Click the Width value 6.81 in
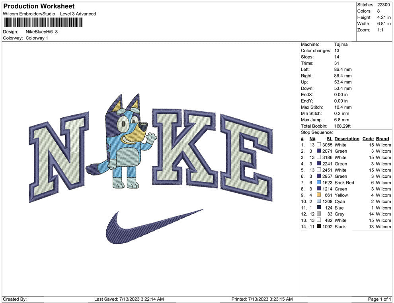Screen dimensions: 394x303 [x=384, y=23]
